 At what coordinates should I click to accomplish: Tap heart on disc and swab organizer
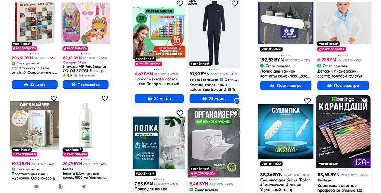tap(234, 113)
